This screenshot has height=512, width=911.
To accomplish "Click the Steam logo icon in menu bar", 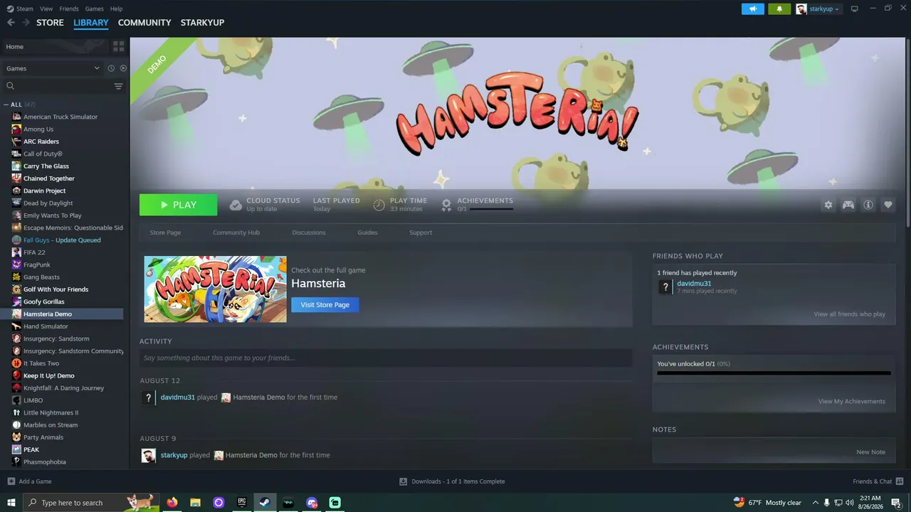I will pyautogui.click(x=10, y=9).
